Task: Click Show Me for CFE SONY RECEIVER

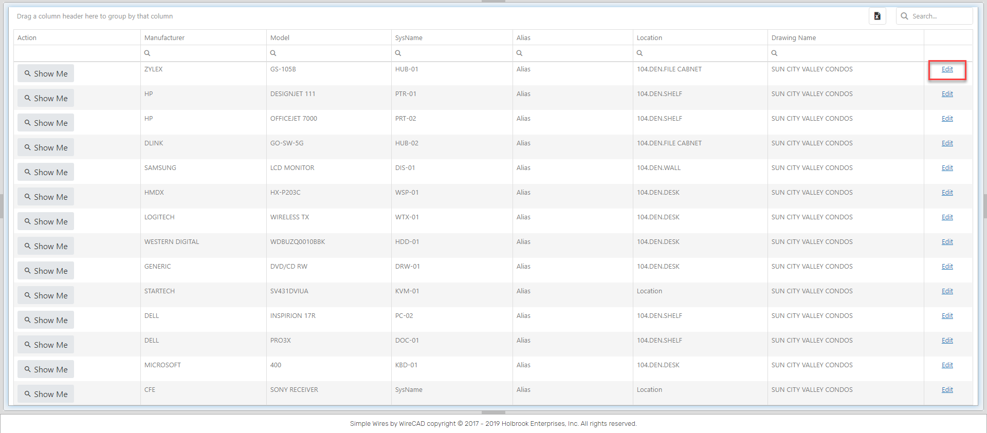Action: (46, 394)
